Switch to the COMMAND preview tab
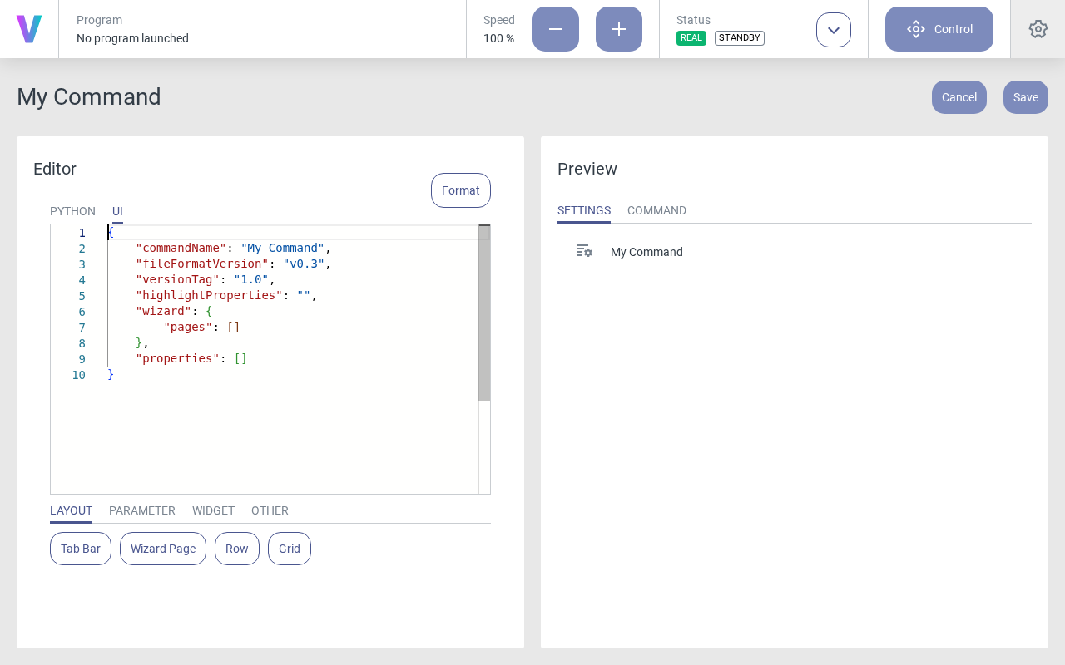 tap(656, 210)
